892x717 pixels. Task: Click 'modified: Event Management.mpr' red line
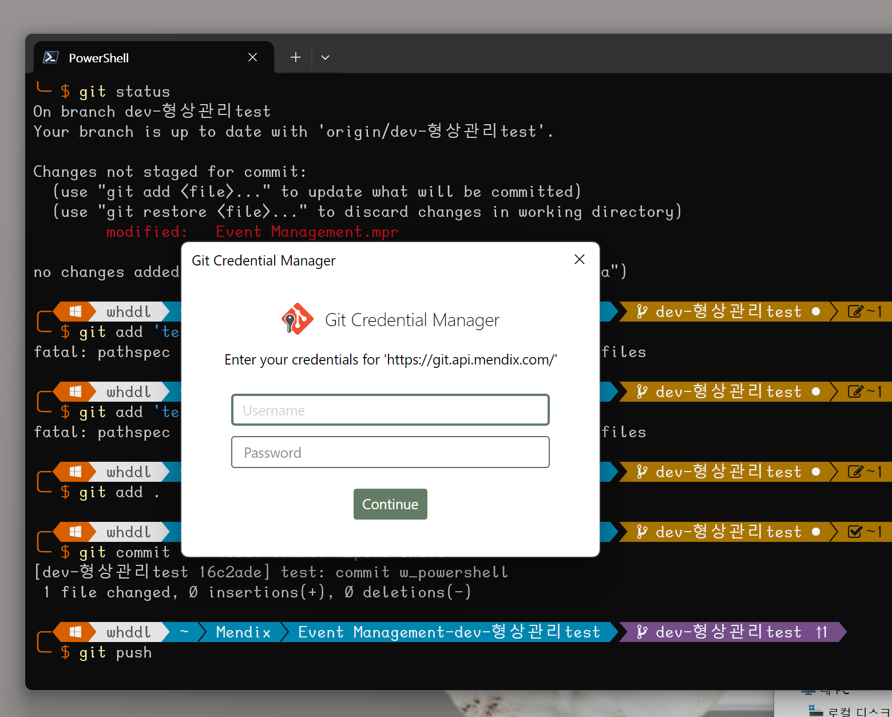(252, 232)
